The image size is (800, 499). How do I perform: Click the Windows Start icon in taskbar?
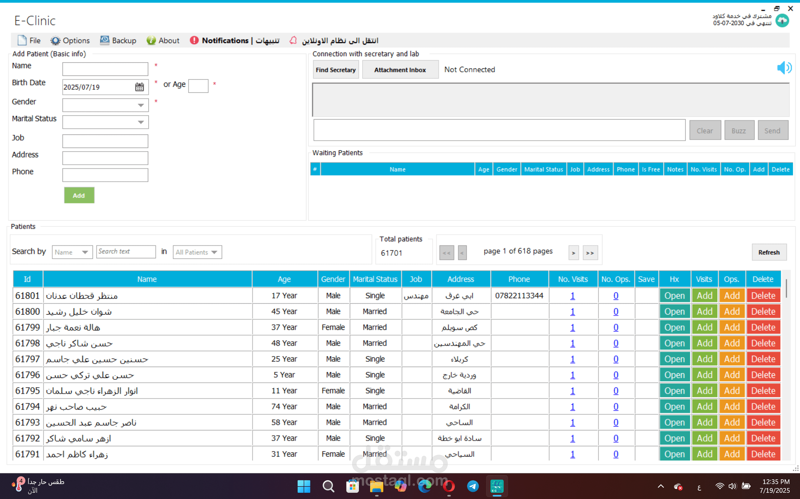pos(304,486)
